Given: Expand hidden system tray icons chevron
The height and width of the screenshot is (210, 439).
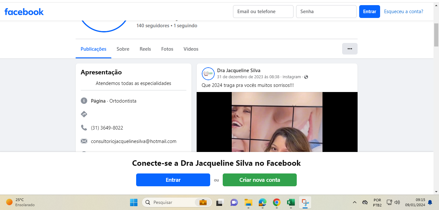Looking at the screenshot, I should 355,202.
